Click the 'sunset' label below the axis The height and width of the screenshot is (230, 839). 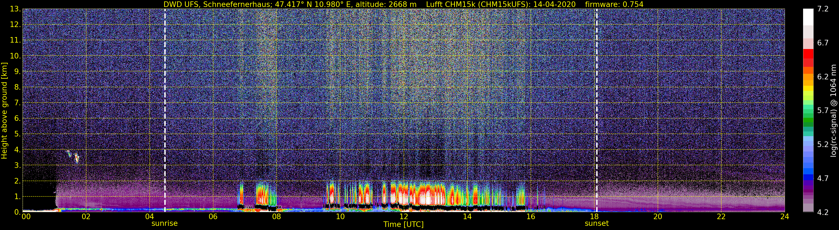coord(597,224)
